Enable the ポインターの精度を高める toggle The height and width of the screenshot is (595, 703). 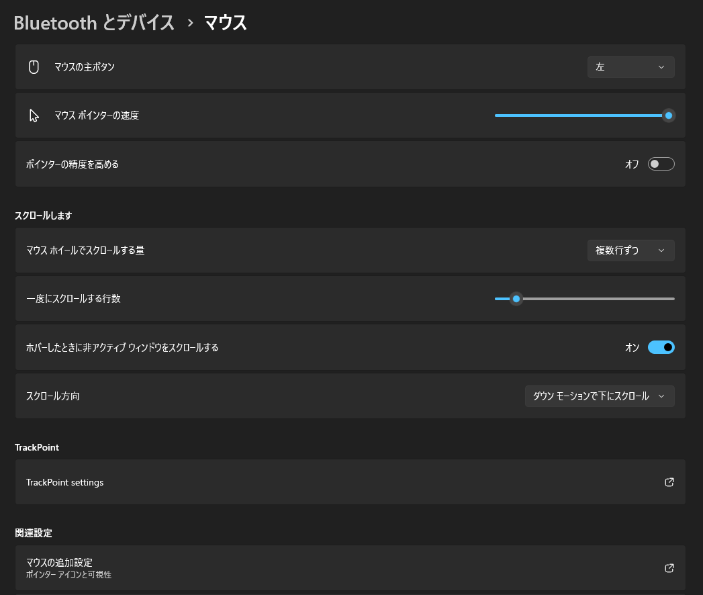pos(661,164)
